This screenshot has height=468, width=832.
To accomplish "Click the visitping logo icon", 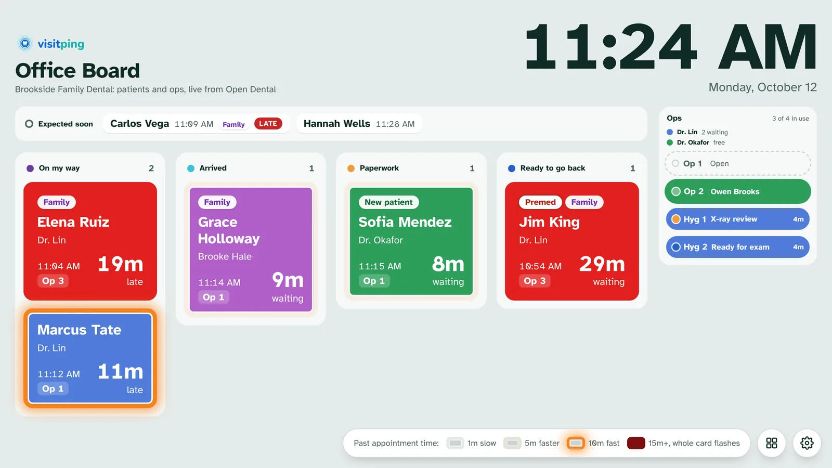I will pyautogui.click(x=25, y=44).
